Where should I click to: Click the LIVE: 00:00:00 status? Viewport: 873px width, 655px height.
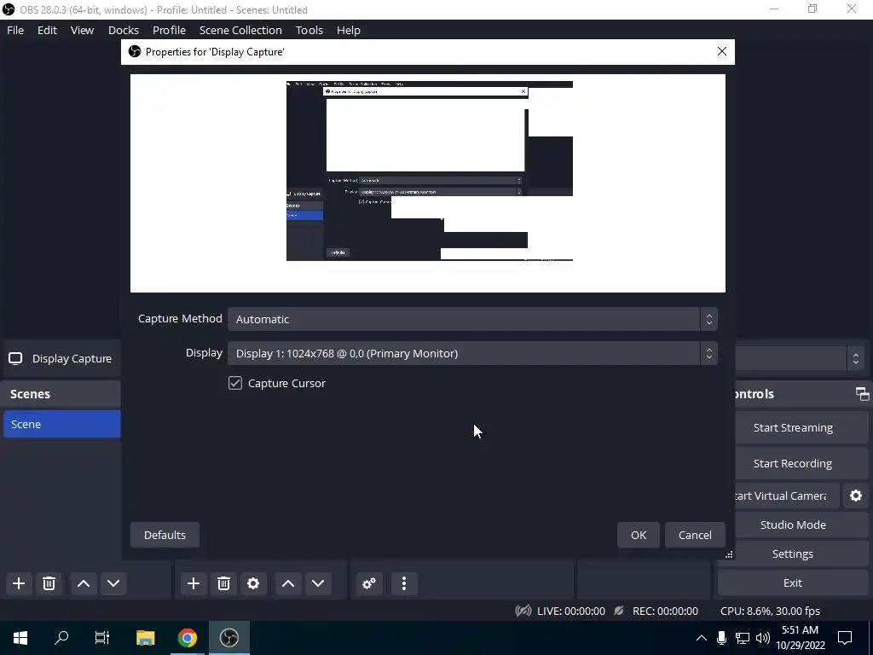[x=570, y=611]
